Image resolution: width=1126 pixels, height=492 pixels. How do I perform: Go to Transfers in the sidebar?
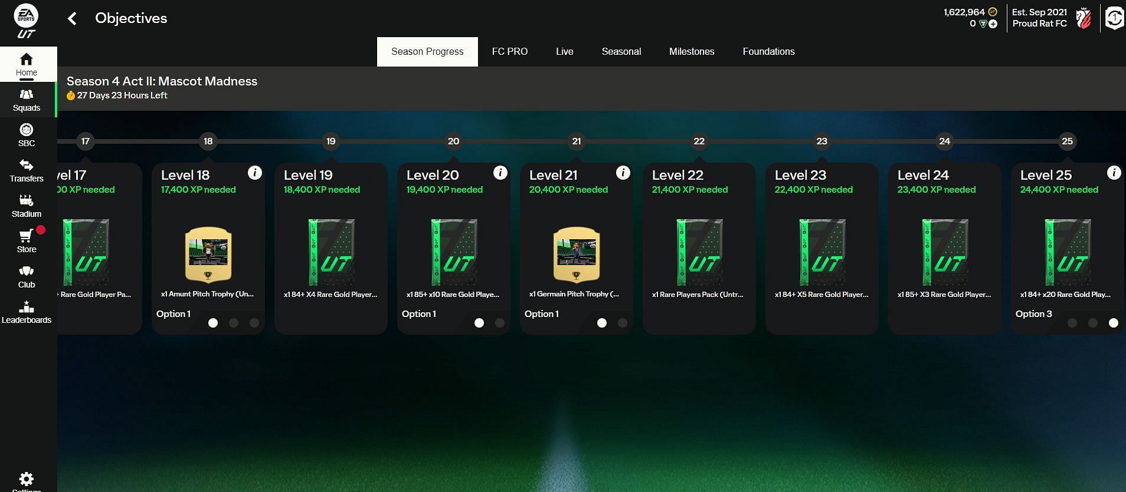(27, 171)
